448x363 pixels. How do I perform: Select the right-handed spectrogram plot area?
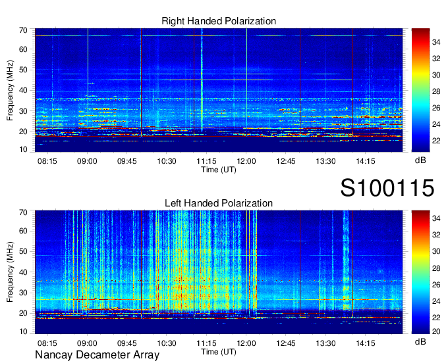[219, 90]
